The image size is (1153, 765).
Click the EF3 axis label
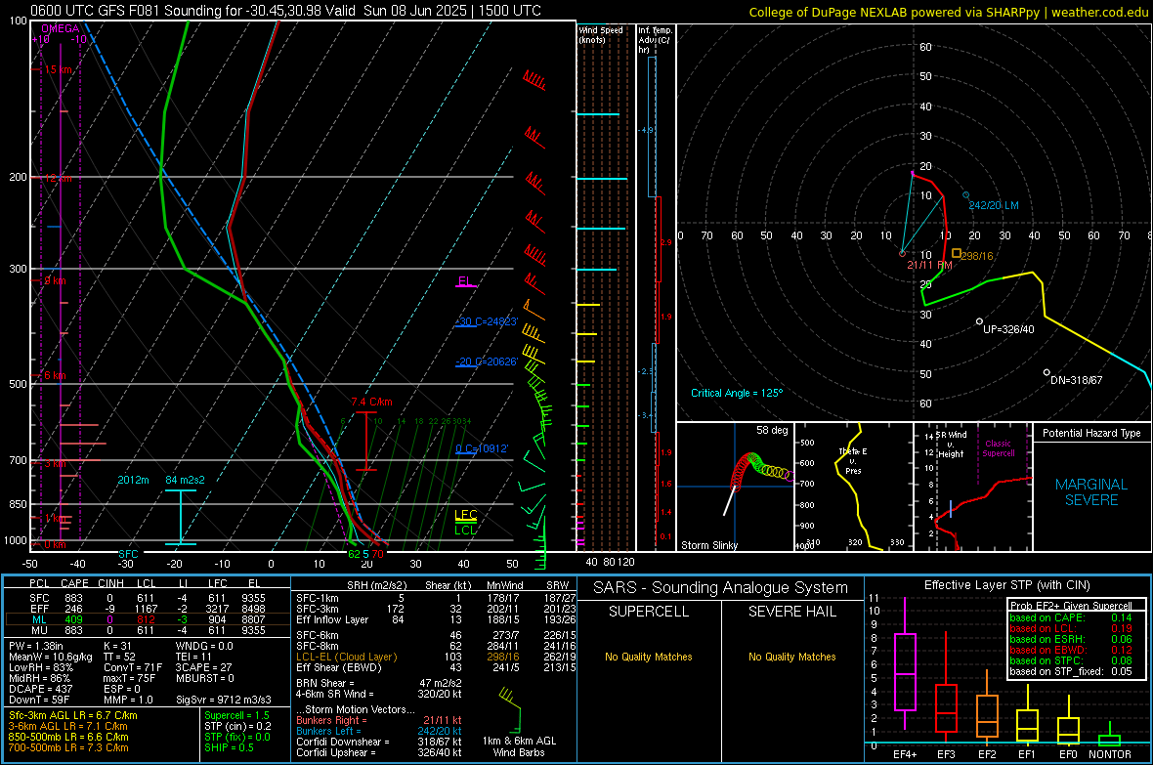click(946, 754)
